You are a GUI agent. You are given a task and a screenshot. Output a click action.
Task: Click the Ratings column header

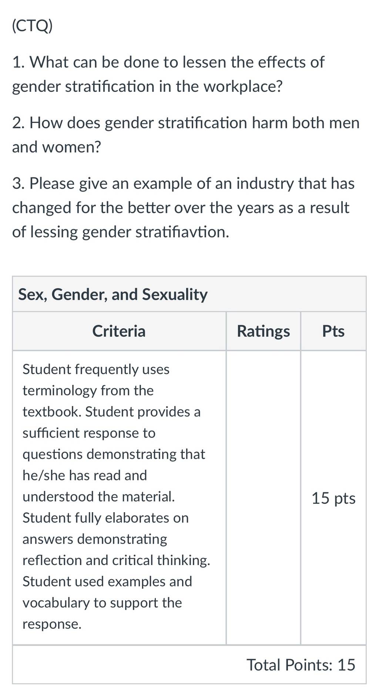[x=263, y=331]
